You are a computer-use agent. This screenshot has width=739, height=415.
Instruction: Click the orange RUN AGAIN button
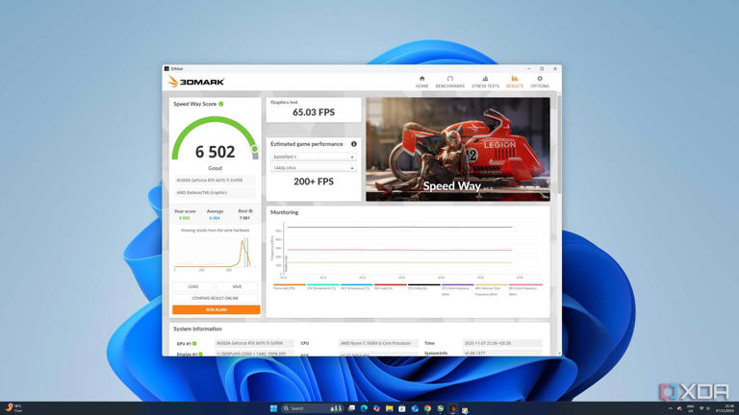coord(216,309)
